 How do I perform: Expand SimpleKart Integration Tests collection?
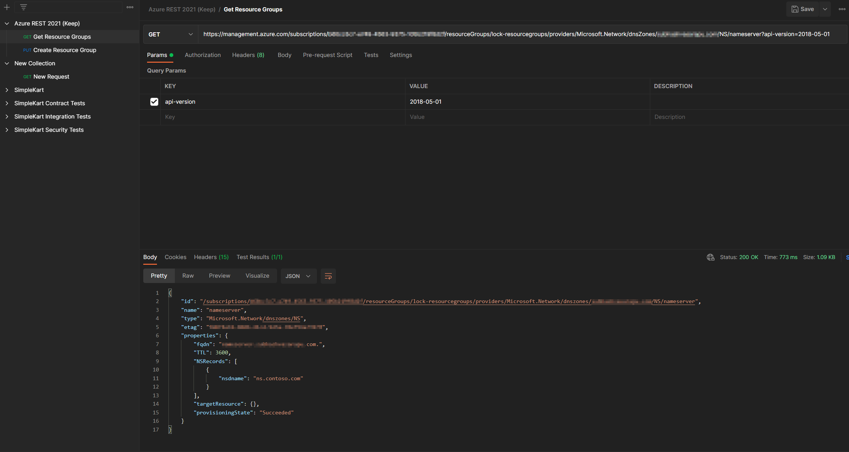point(7,117)
